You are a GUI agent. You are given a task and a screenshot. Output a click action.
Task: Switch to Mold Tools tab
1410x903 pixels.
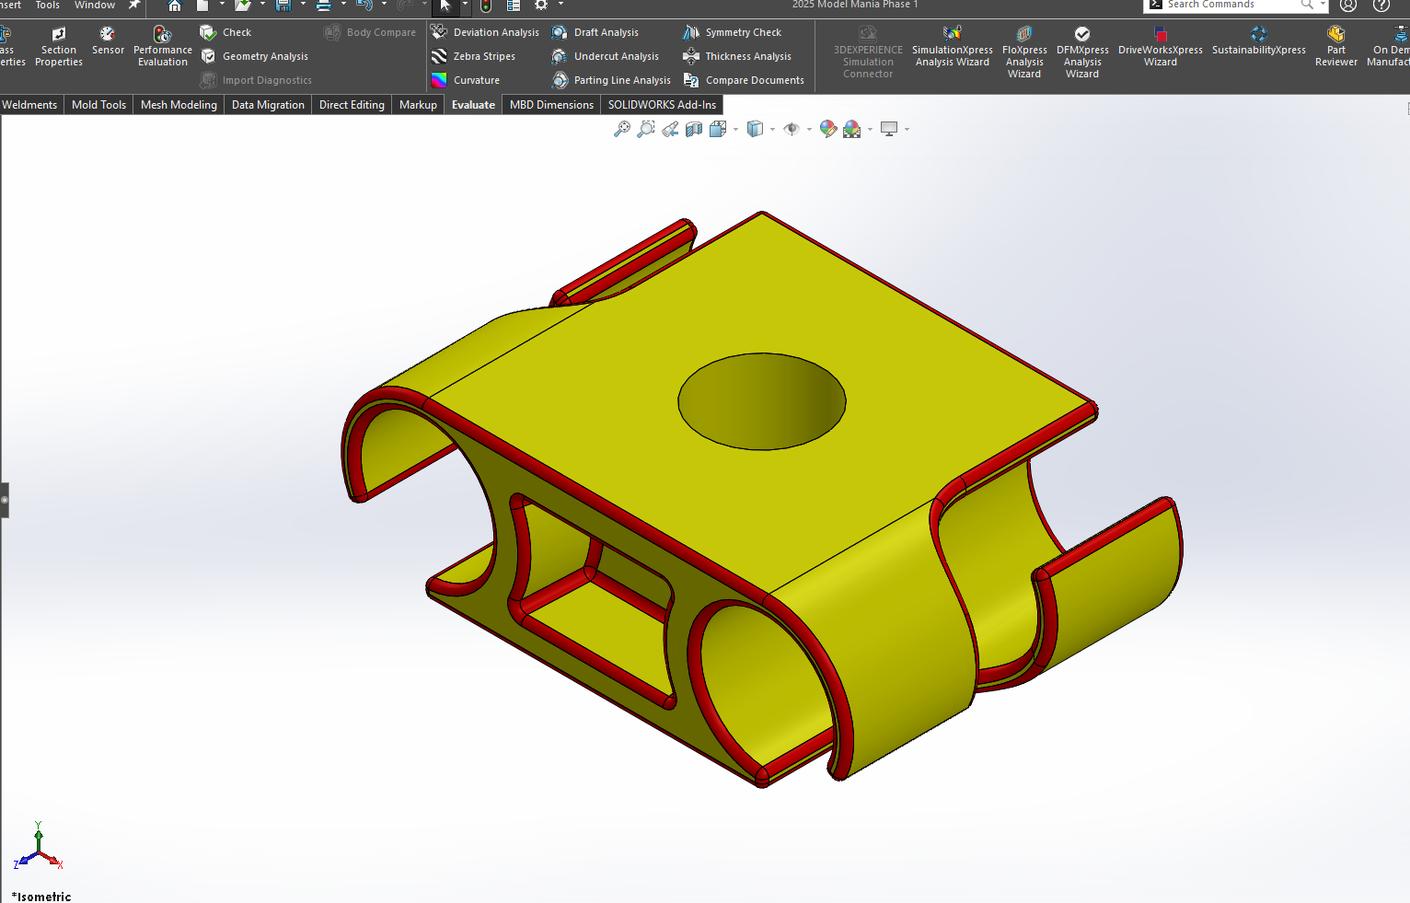point(98,105)
